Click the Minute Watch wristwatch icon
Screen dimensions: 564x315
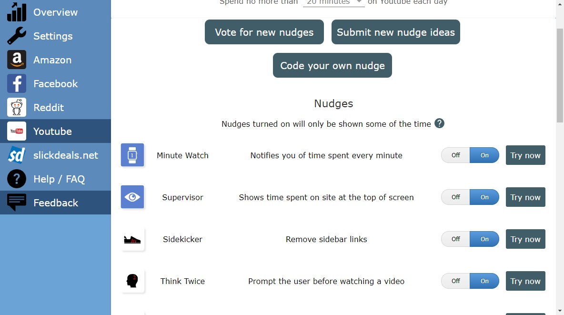[132, 155]
